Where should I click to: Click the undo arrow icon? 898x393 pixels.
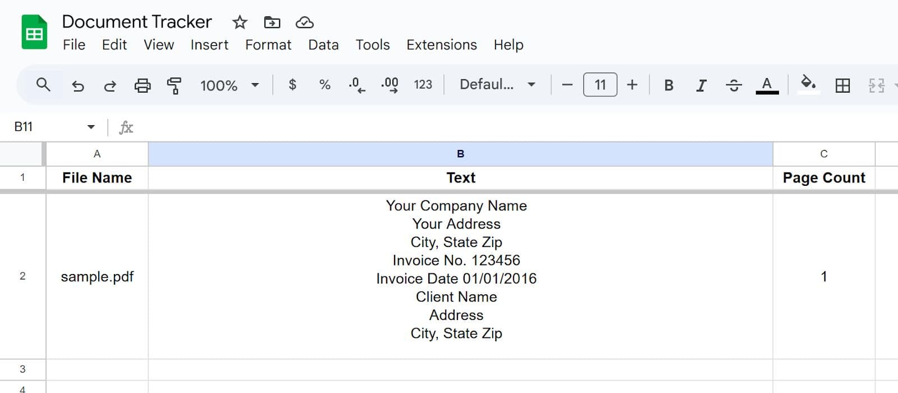pyautogui.click(x=77, y=85)
